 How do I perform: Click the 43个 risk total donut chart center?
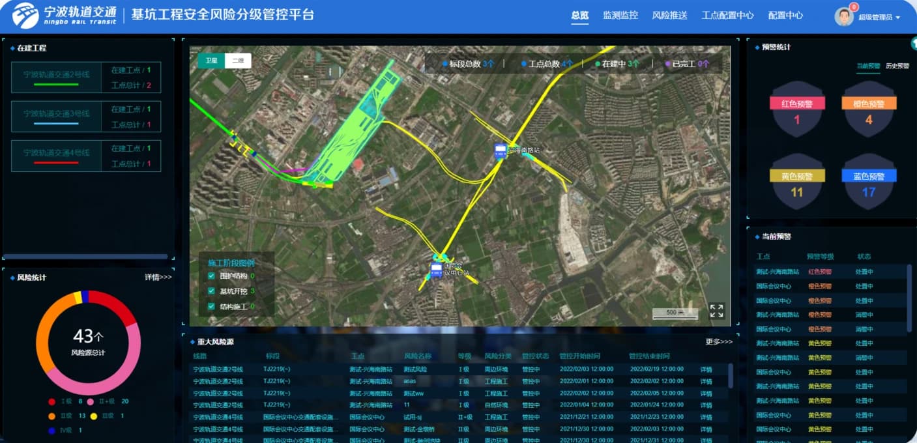tap(88, 341)
